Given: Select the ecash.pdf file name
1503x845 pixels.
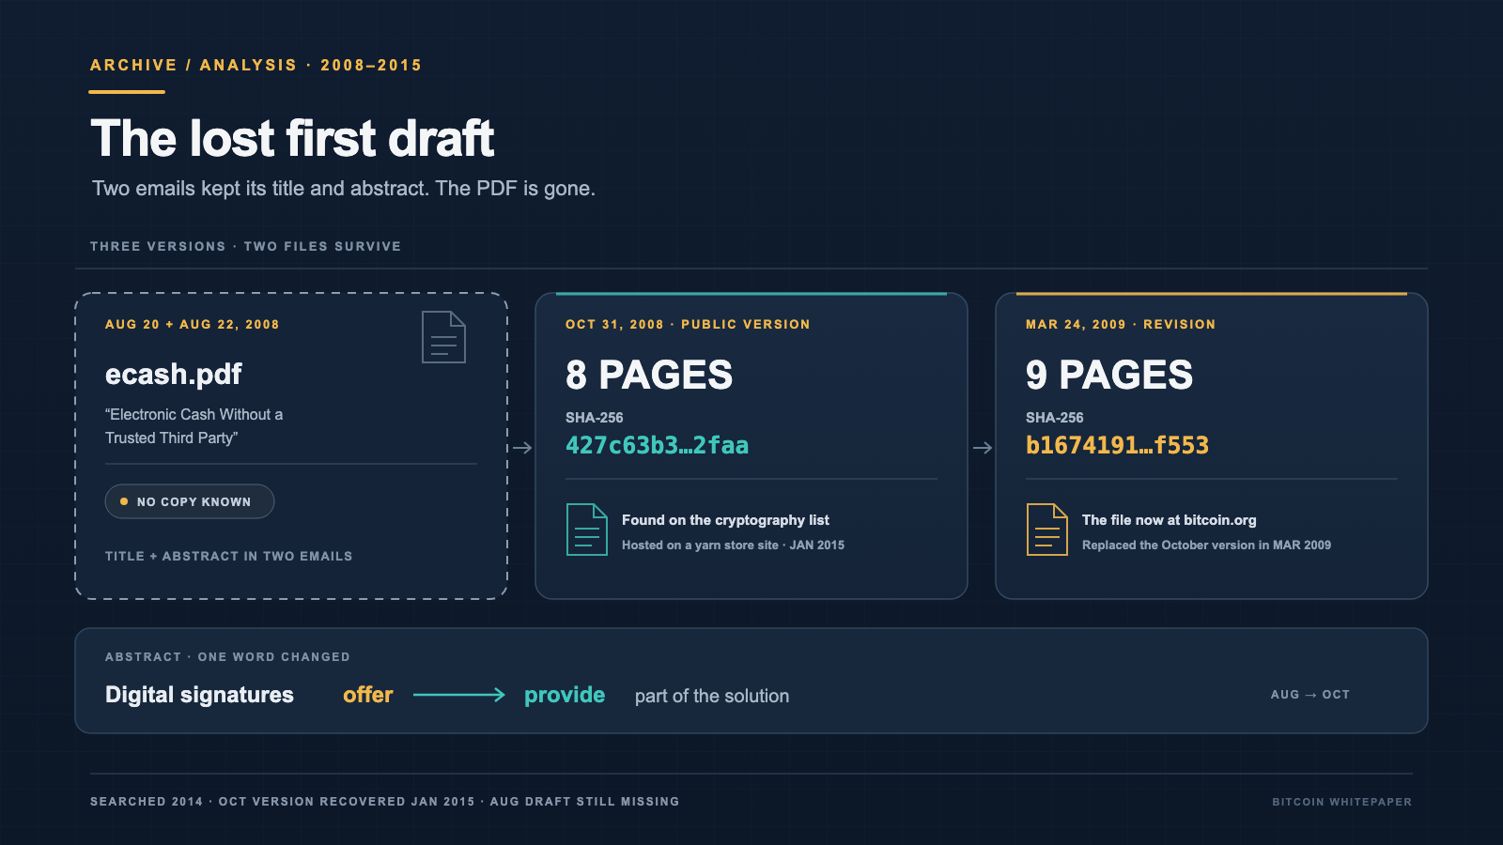Looking at the screenshot, I should tap(174, 374).
